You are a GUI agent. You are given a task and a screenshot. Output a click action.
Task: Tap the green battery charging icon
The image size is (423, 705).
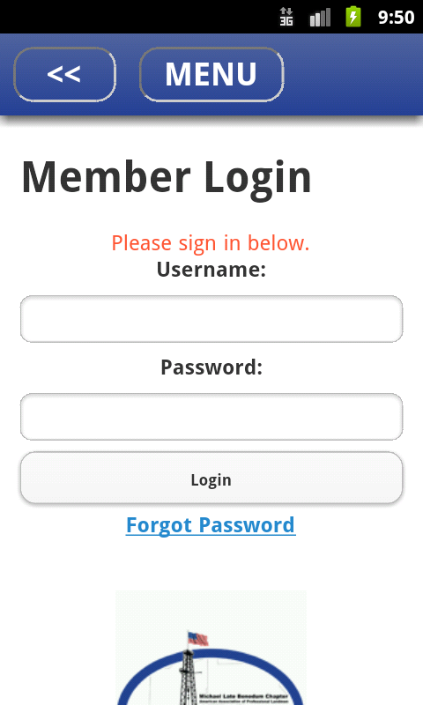point(353,16)
